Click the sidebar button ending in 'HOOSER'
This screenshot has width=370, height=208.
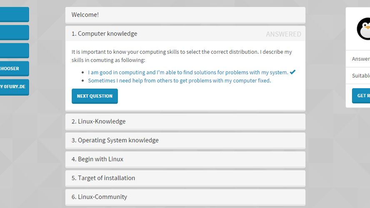pyautogui.click(x=14, y=69)
